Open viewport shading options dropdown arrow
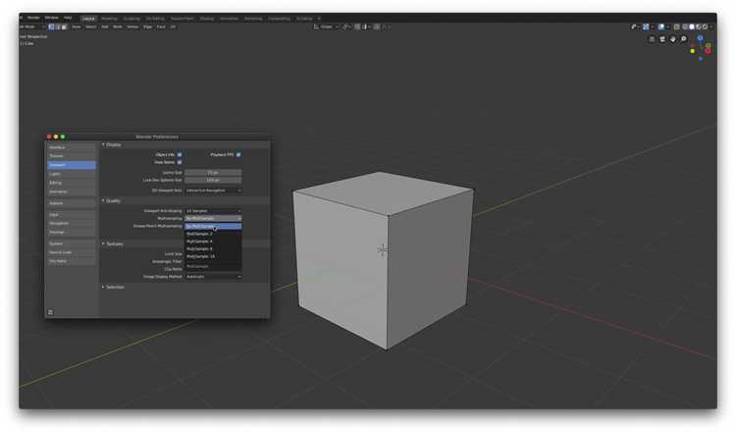 click(711, 27)
